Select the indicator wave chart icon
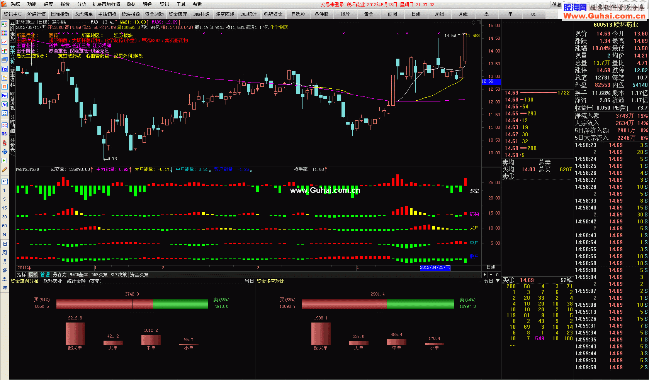Image resolution: width=649 pixels, height=380 pixels. [x=5, y=125]
